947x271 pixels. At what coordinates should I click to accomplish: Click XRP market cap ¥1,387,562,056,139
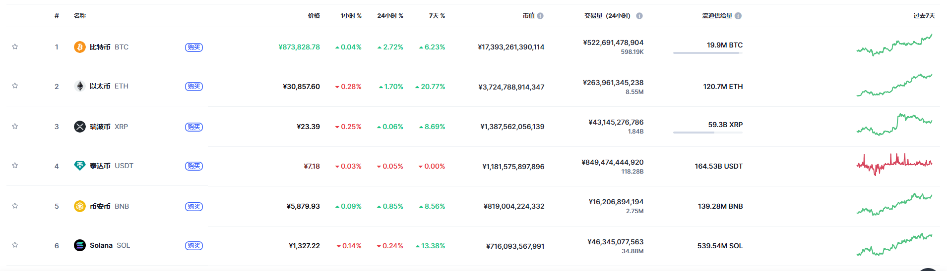512,127
